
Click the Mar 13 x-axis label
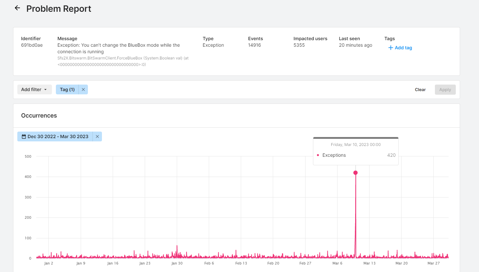369,263
